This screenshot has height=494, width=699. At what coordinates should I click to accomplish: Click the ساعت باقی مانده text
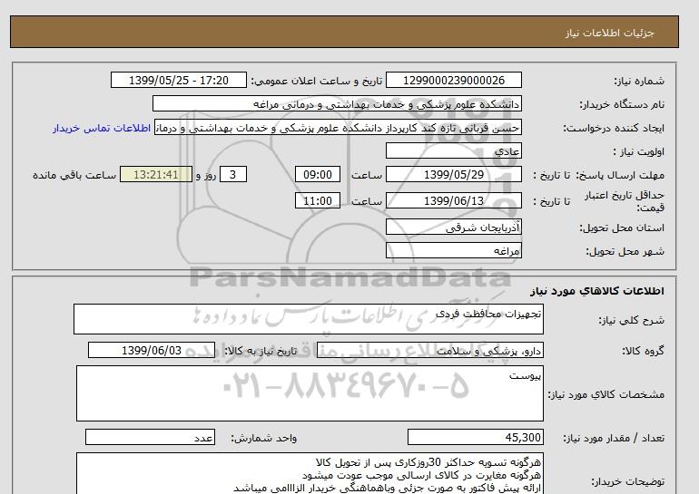click(x=74, y=175)
